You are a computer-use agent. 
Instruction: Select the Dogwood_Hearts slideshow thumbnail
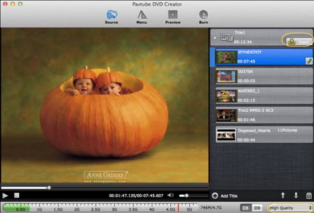[226, 135]
